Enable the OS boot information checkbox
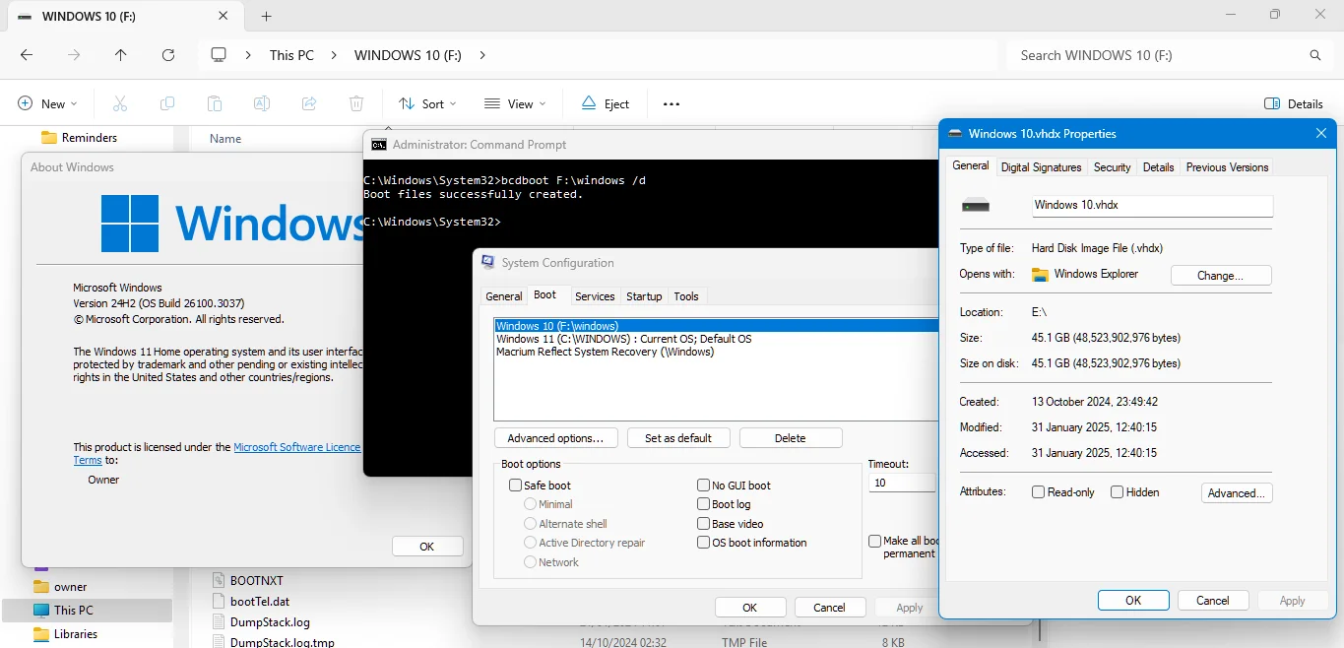The image size is (1344, 648). coord(703,543)
